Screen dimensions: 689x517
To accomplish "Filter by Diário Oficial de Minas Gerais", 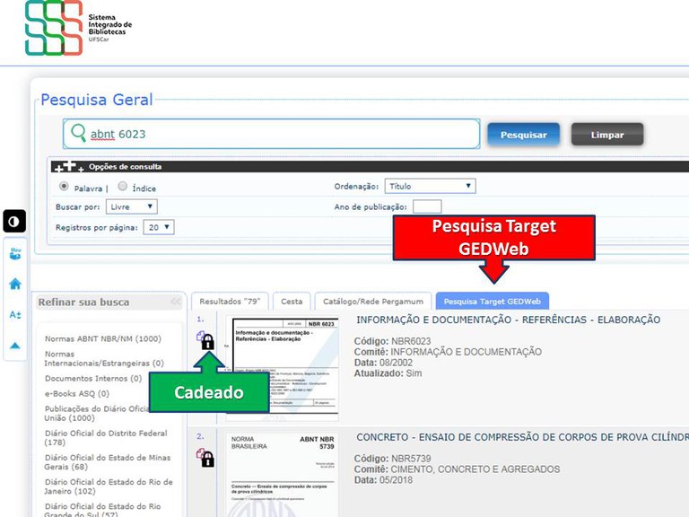I will pyautogui.click(x=108, y=462).
